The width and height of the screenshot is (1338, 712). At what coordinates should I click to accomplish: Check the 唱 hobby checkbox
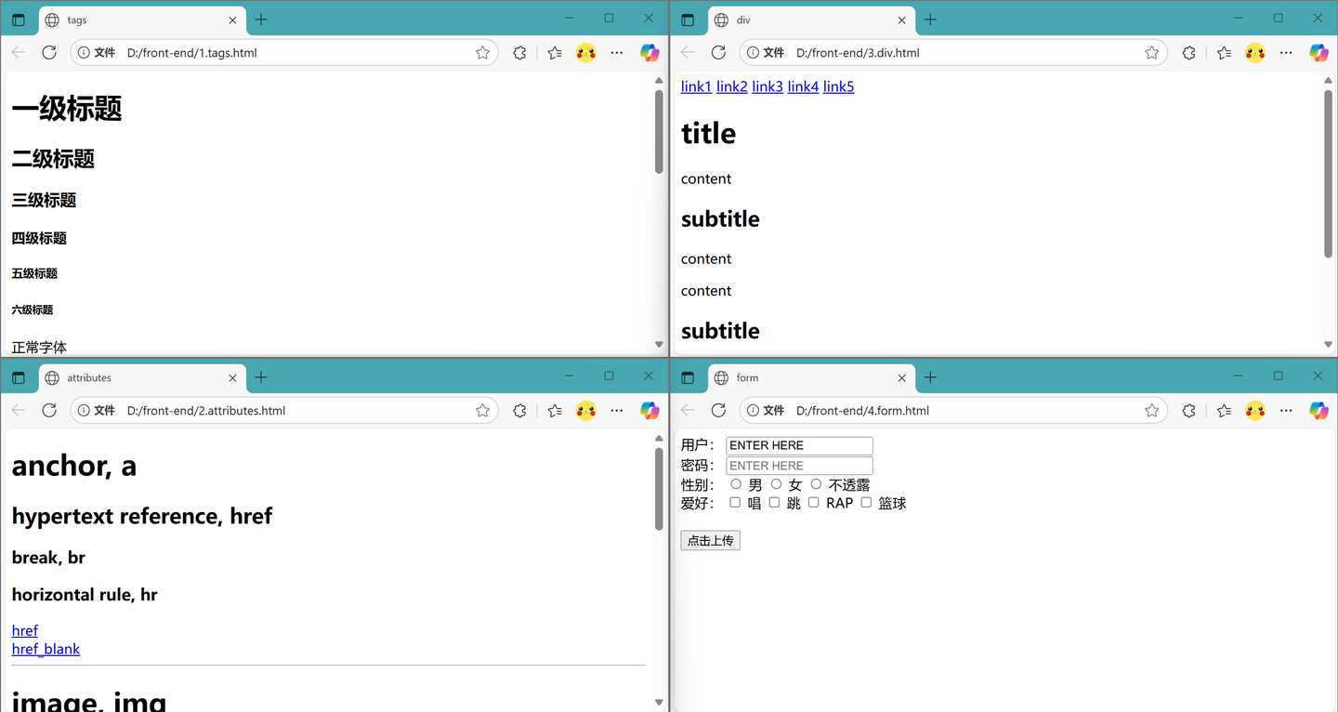click(735, 503)
